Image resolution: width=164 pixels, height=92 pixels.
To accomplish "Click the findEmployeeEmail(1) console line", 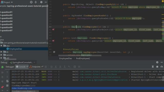I will 23,86.
